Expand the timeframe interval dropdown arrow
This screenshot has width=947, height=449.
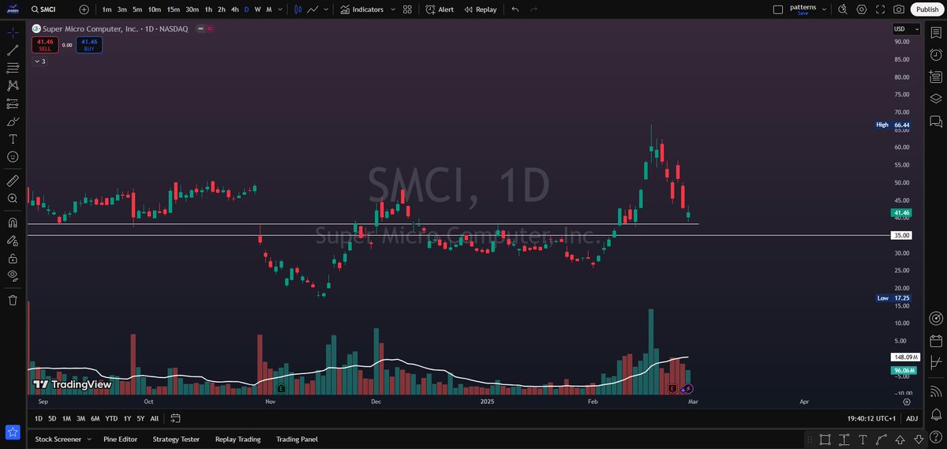(282, 9)
